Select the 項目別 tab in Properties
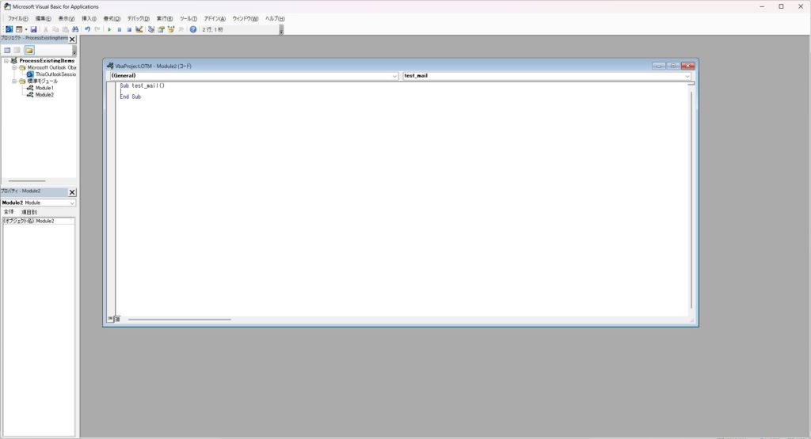 pyautogui.click(x=29, y=212)
